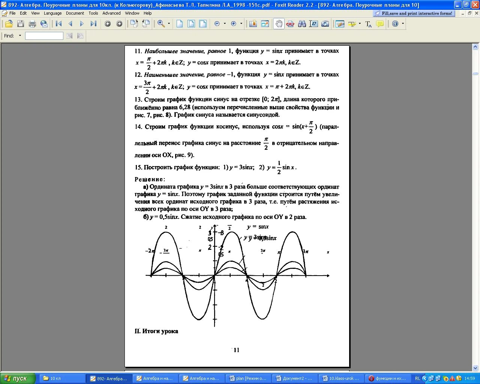
Task: Set Fit Page view
Action: (x=191, y=24)
